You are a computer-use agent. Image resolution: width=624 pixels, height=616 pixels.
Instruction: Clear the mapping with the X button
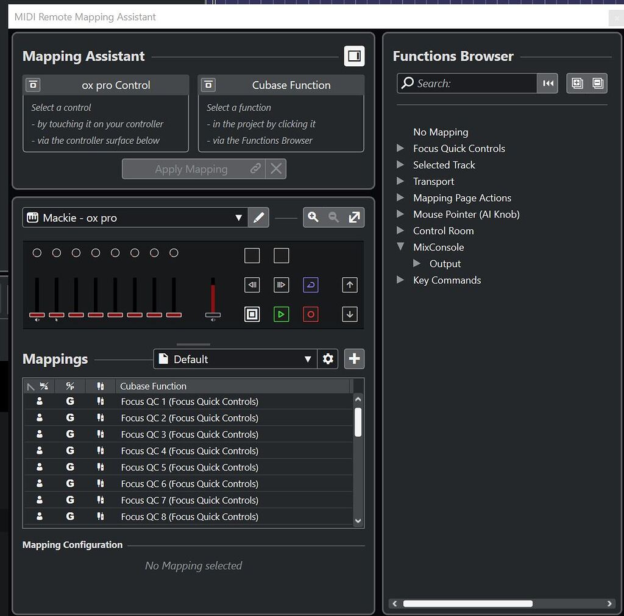click(276, 169)
